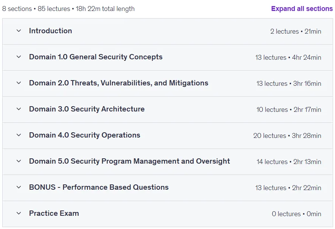Open the Practice Exam chevron icon
Screen dimensions: 335x229
pos(19,213)
